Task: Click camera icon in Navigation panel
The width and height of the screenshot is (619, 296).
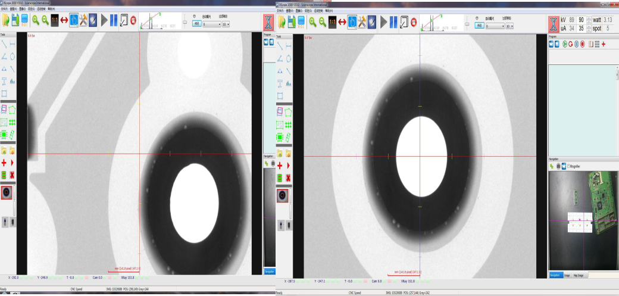Action: [x=558, y=166]
